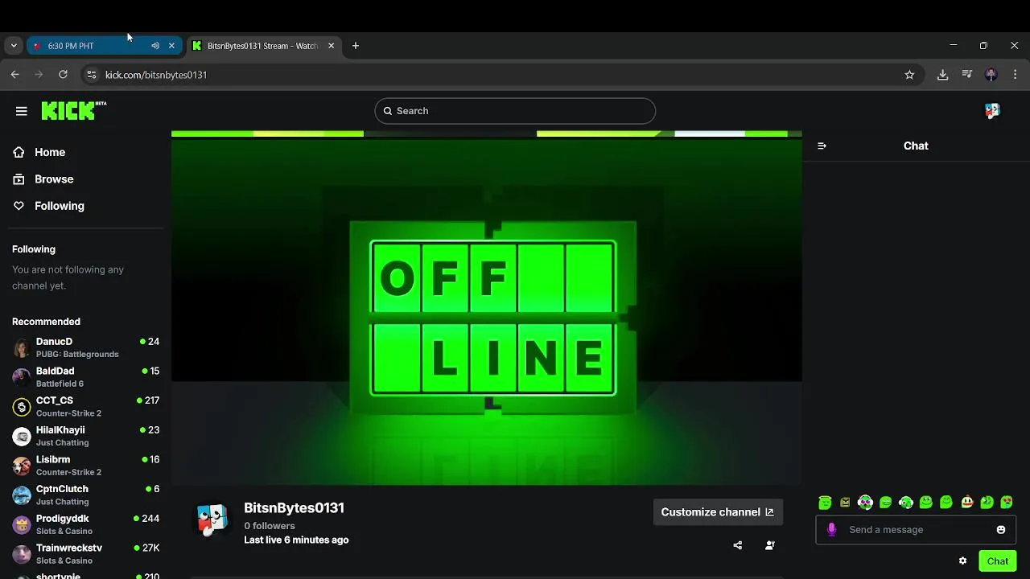Open Chrome three-dot menu
Viewport: 1030px width, 579px height.
coord(1016,75)
